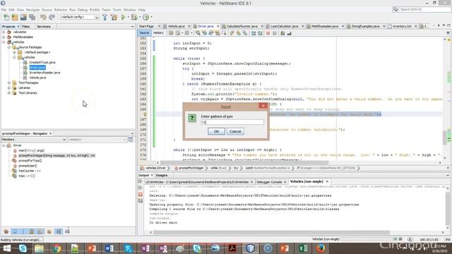Click the New Project toolbar icon

pos(15,17)
